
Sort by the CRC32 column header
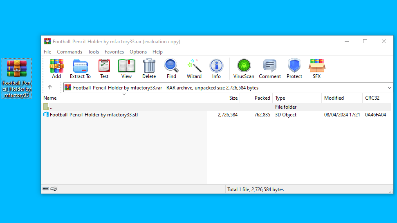[377, 98]
